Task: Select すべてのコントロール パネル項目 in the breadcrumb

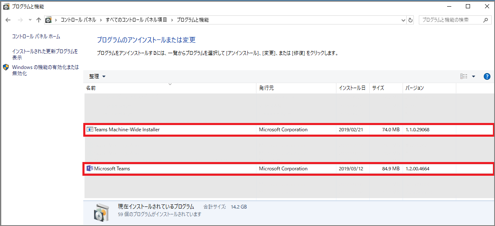Action: [x=137, y=20]
